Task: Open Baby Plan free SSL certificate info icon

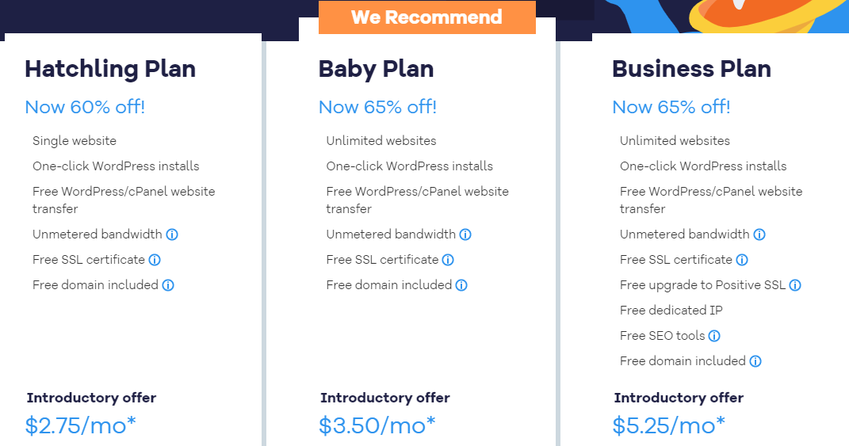Action: click(448, 260)
